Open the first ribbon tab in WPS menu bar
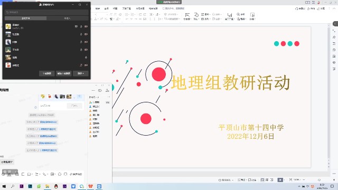The width and height of the screenshot is (338, 190). [98, 8]
